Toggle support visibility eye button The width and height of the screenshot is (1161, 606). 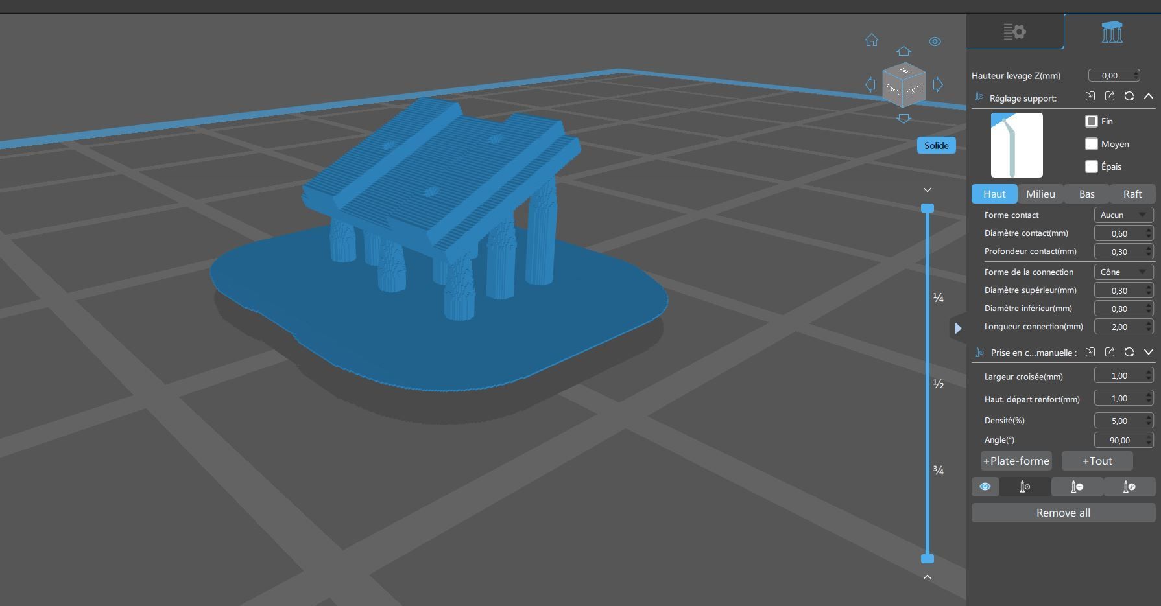pos(985,487)
